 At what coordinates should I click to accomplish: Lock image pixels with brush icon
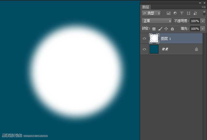(160, 29)
